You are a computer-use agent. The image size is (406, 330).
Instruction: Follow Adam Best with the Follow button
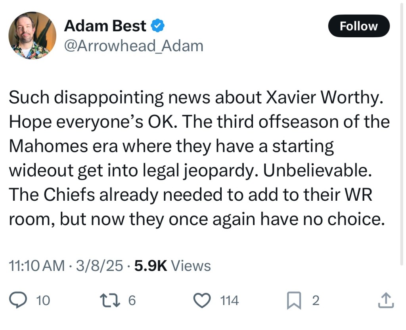coord(359,26)
